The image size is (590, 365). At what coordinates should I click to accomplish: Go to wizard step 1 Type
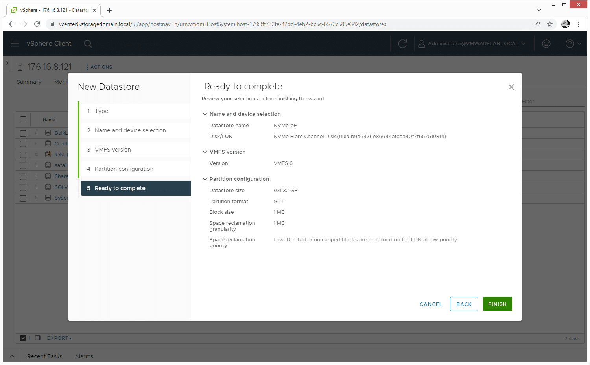point(136,111)
